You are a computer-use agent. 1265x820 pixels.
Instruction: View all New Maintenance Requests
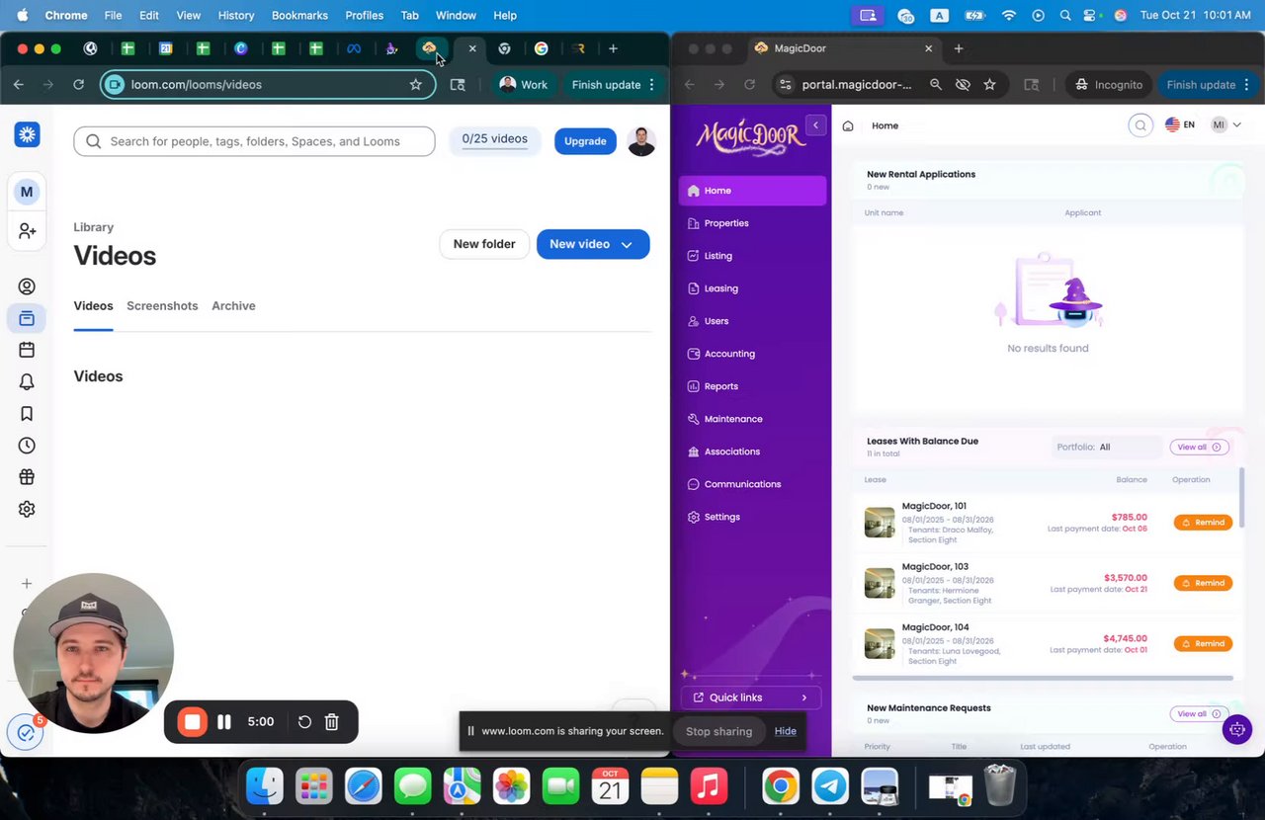[x=1199, y=713]
